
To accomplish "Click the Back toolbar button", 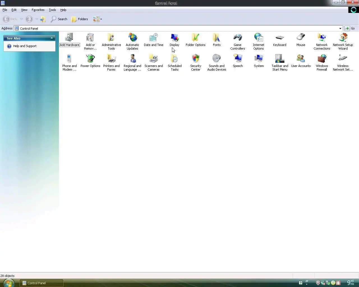I will (x=10, y=19).
